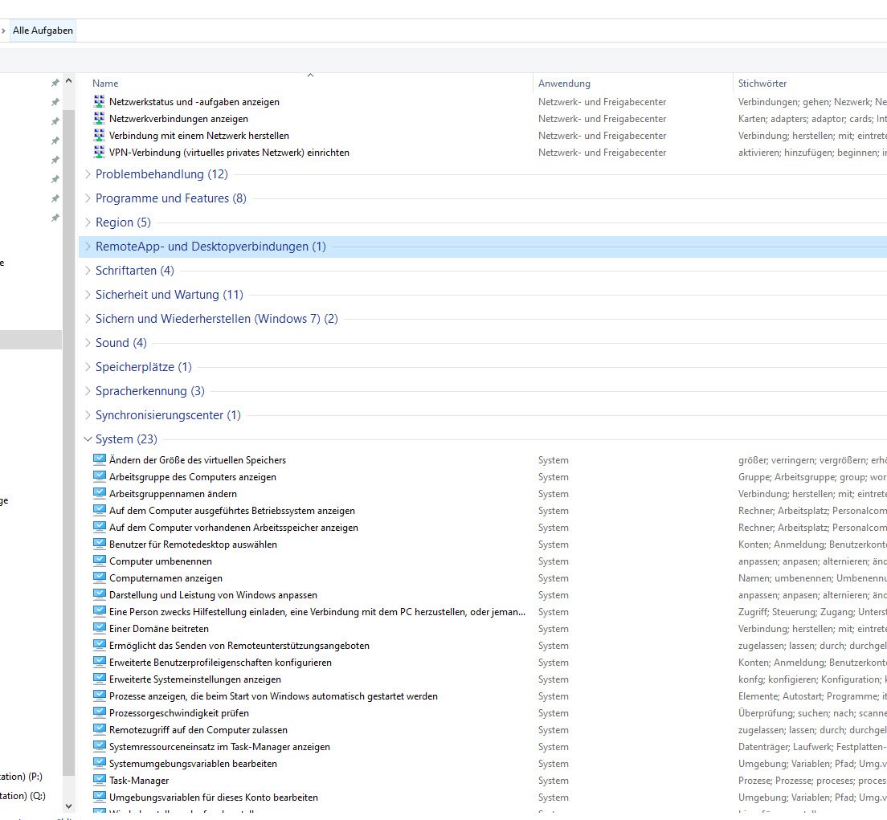The image size is (887, 820).
Task: Open 'Netzwerkverbindungen anzeigen' task
Action: [x=178, y=119]
